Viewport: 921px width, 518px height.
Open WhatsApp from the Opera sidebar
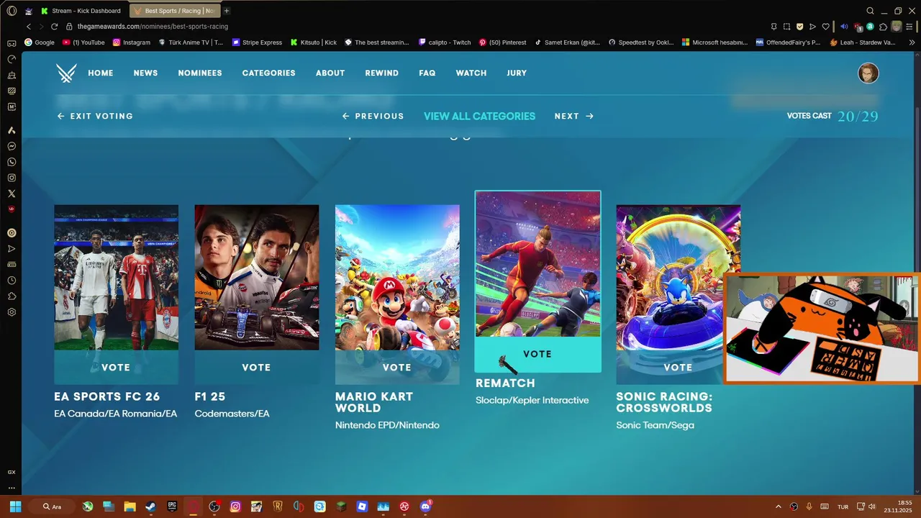pyautogui.click(x=12, y=162)
